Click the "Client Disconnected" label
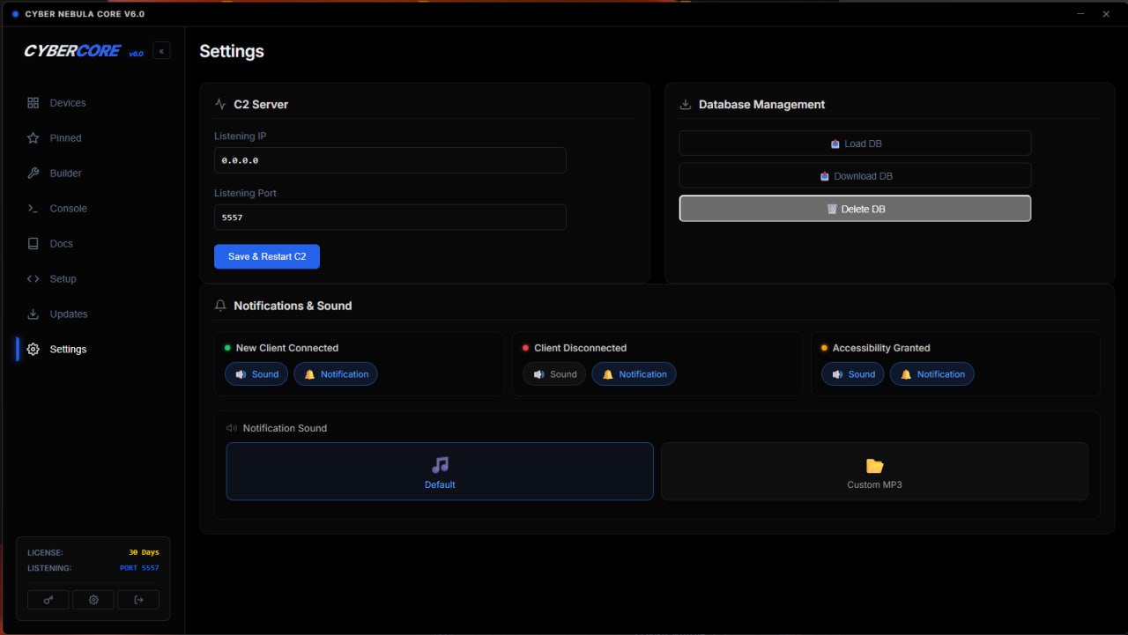 coord(580,348)
